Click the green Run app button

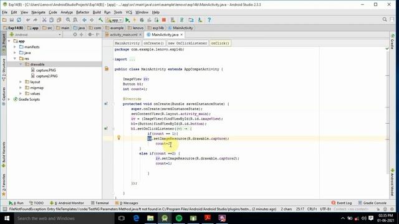pos(128,20)
